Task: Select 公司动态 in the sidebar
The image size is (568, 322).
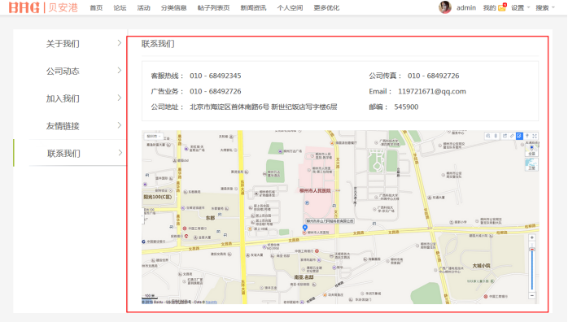Action: 63,72
